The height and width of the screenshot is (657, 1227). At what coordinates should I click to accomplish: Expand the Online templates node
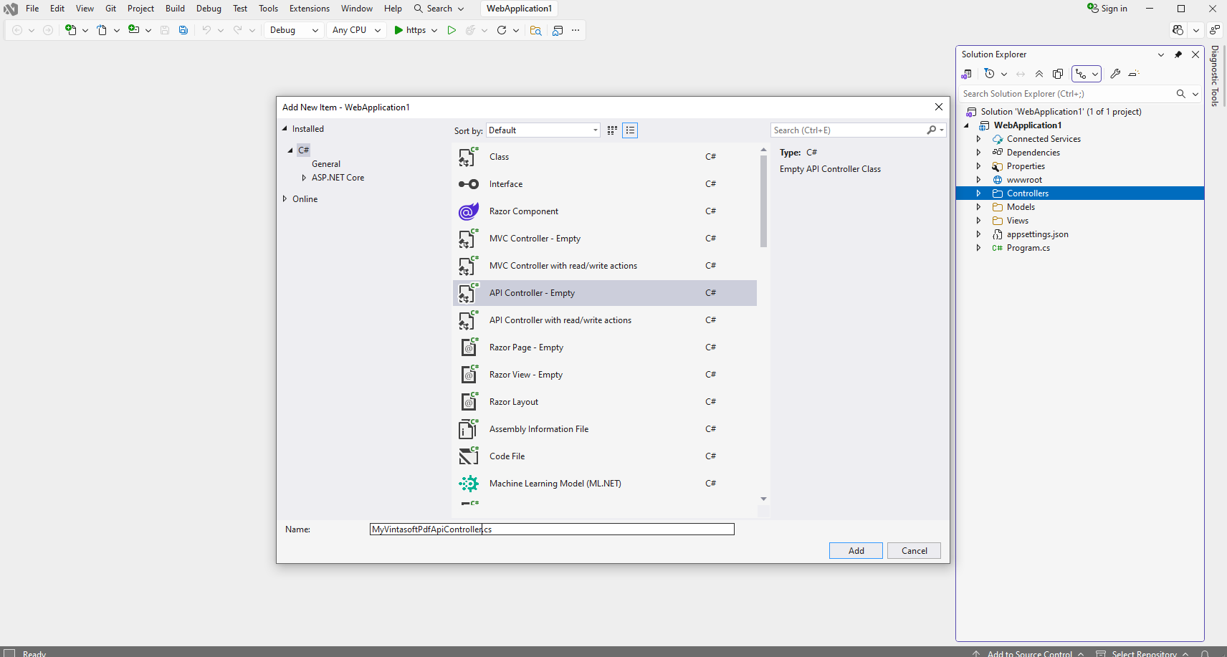click(285, 199)
